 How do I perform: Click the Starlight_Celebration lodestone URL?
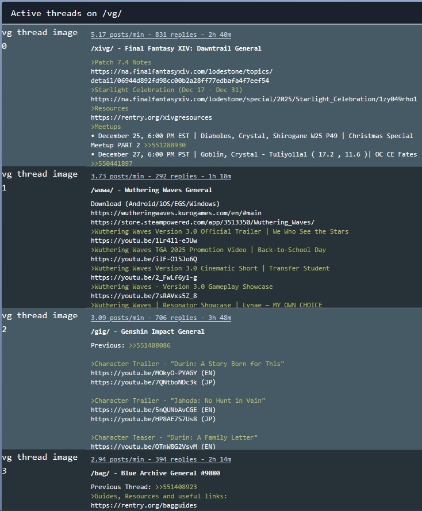pos(254,99)
